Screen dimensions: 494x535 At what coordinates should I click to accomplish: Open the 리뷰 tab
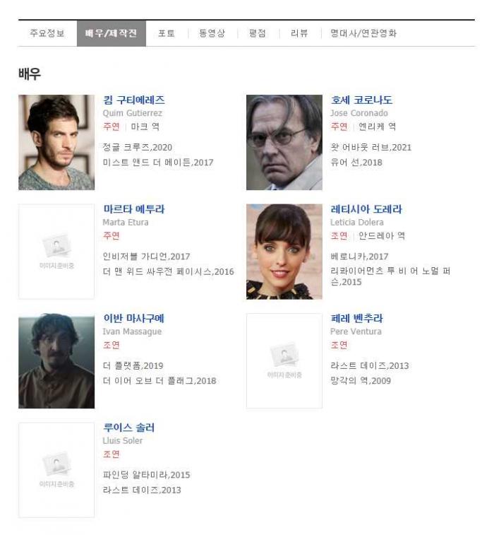(x=299, y=33)
